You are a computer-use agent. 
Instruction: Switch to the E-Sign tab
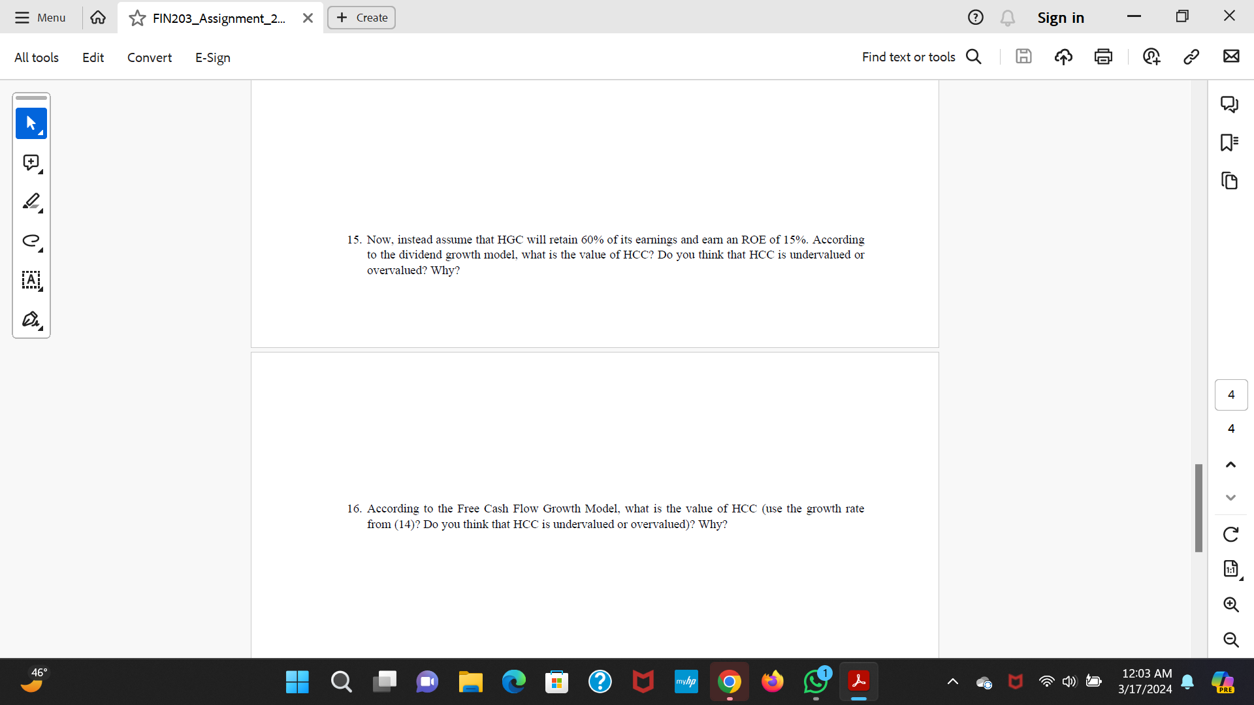(x=212, y=57)
